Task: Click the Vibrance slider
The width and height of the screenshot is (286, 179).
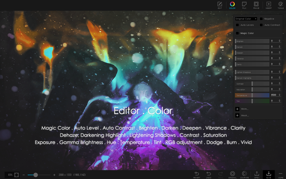Action: (x=252, y=58)
